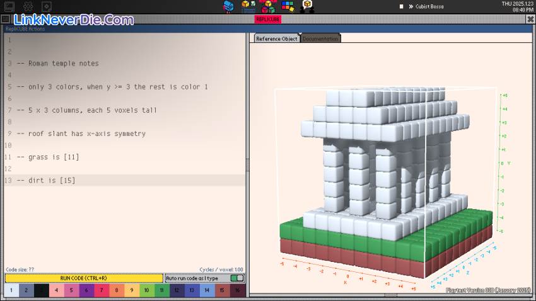Toggle Auto run code as I type
536x301 pixels.
click(x=237, y=278)
